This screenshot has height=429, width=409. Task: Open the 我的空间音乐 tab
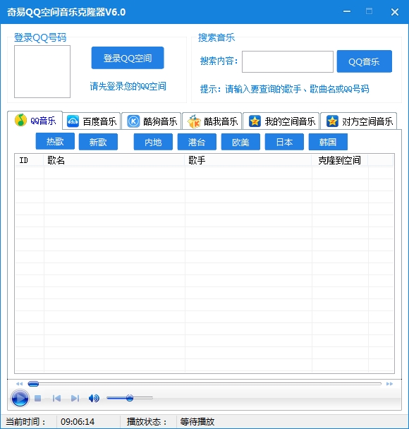[x=281, y=121]
